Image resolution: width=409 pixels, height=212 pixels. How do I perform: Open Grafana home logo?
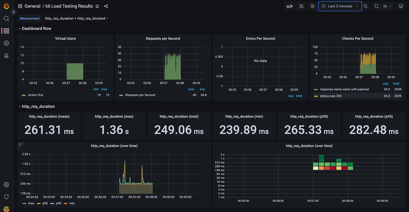click(x=6, y=6)
